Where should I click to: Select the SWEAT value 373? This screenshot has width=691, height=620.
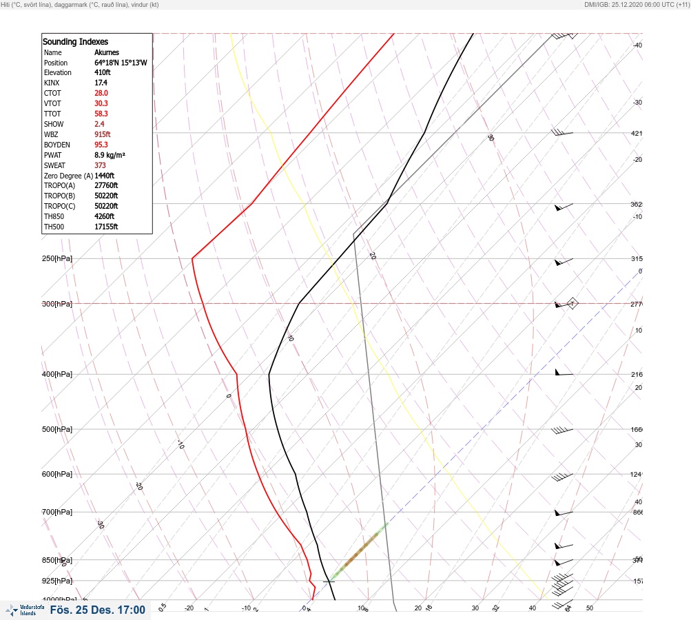(100, 165)
